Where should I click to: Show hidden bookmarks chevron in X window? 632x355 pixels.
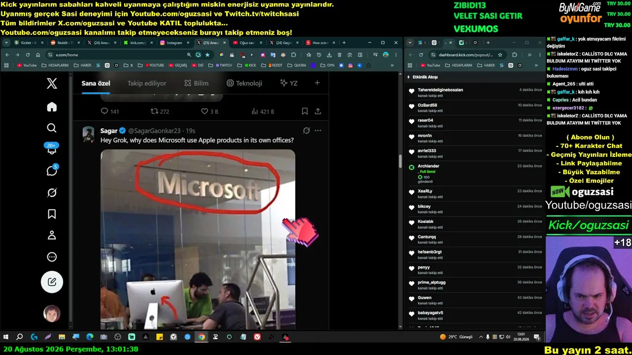[393, 65]
